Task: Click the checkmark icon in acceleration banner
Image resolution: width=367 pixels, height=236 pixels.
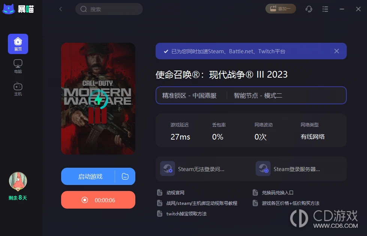Action: (166, 51)
